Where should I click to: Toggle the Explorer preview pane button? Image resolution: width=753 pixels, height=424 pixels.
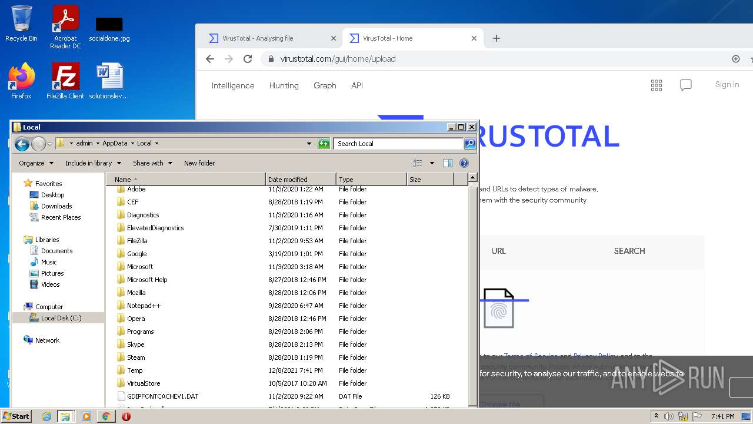448,163
